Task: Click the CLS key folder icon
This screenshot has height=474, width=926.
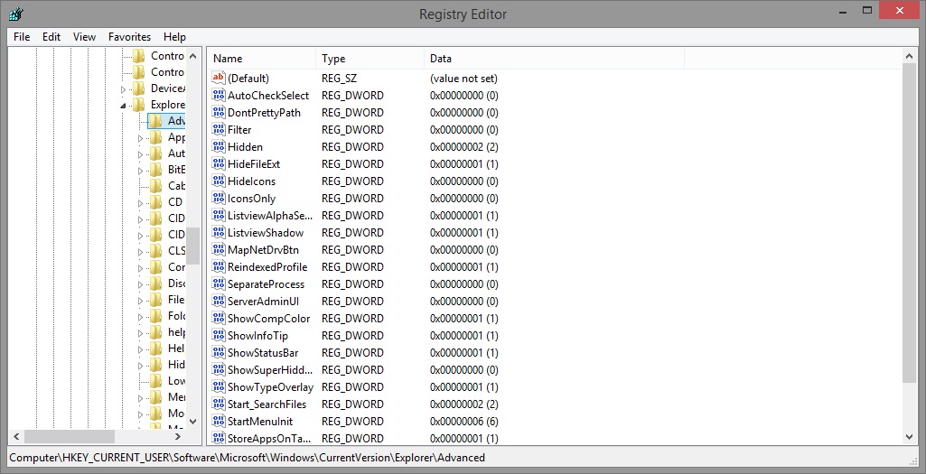Action: 156,250
